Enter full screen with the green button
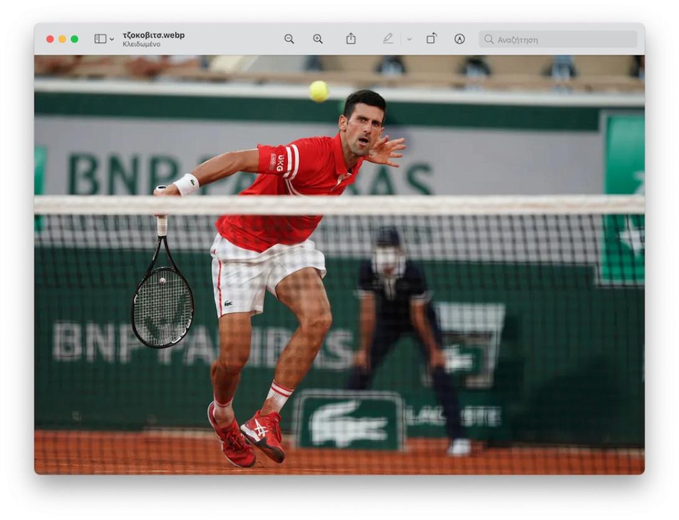The height and width of the screenshot is (520, 679). [x=75, y=39]
